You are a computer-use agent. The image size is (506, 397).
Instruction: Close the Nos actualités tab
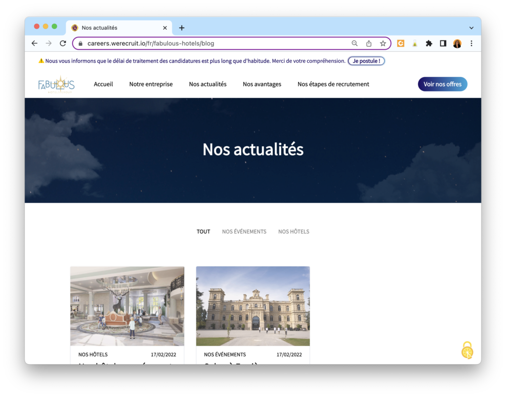pos(165,28)
